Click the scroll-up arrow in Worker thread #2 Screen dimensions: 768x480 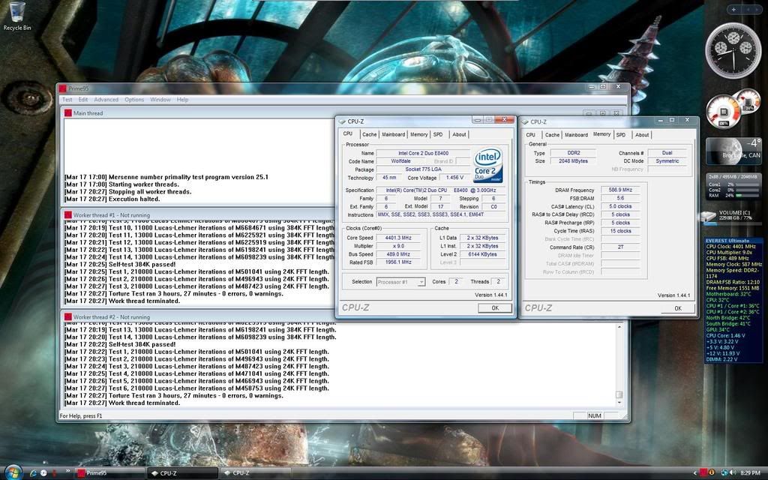click(x=619, y=327)
